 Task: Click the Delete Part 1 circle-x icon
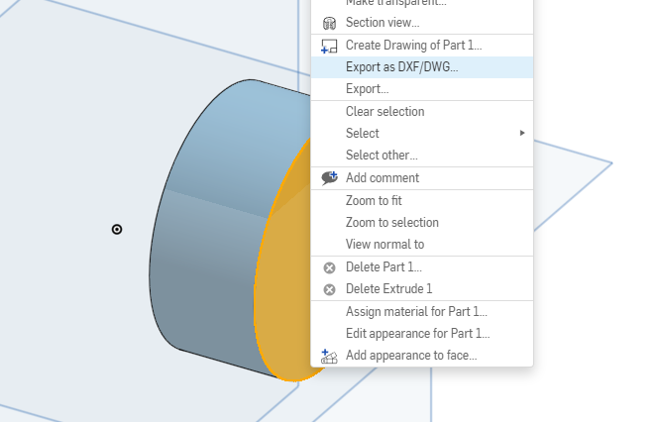(330, 267)
